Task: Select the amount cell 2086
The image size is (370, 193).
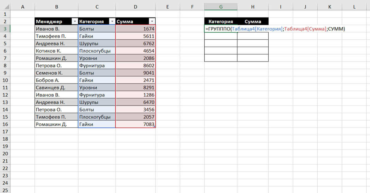Action: 135,58
